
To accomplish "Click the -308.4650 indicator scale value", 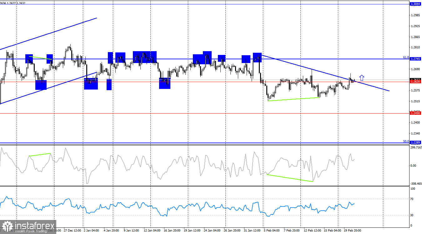I will (415, 184).
